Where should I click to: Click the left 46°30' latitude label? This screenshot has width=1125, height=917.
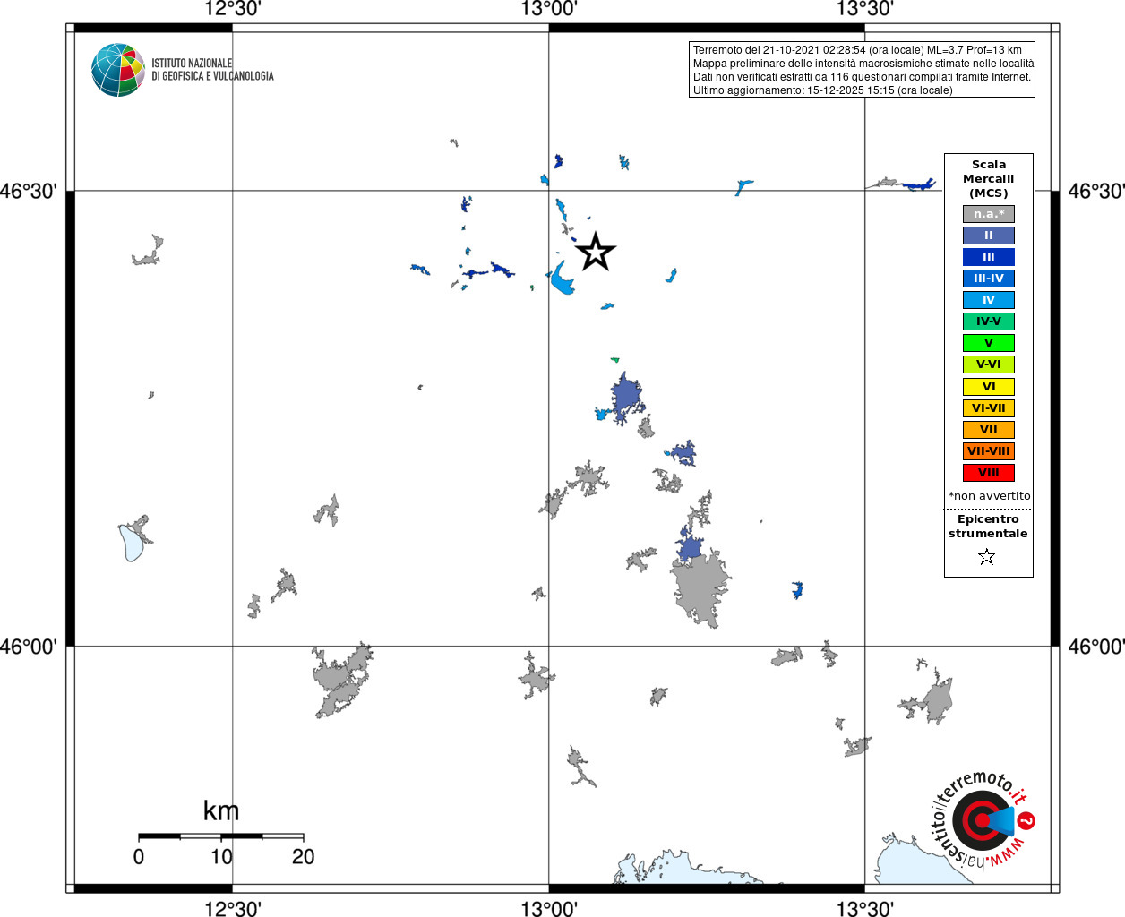point(29,191)
